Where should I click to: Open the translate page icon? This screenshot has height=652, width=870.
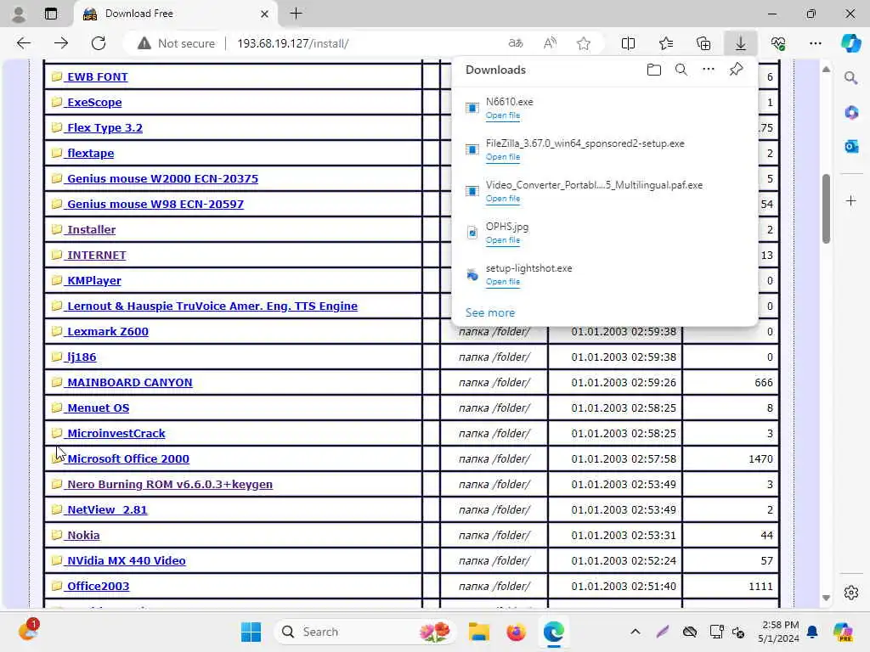[x=516, y=43]
